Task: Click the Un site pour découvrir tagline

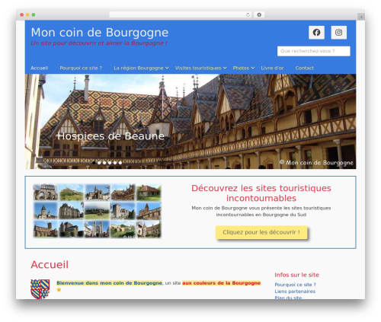Action: point(99,43)
